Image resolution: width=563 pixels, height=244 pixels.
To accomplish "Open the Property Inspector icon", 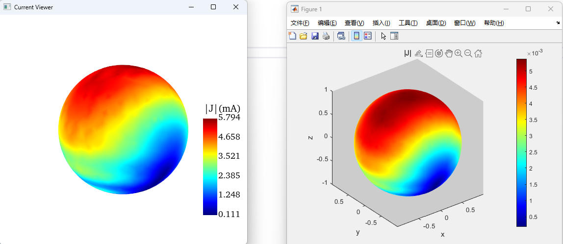I will pos(394,36).
